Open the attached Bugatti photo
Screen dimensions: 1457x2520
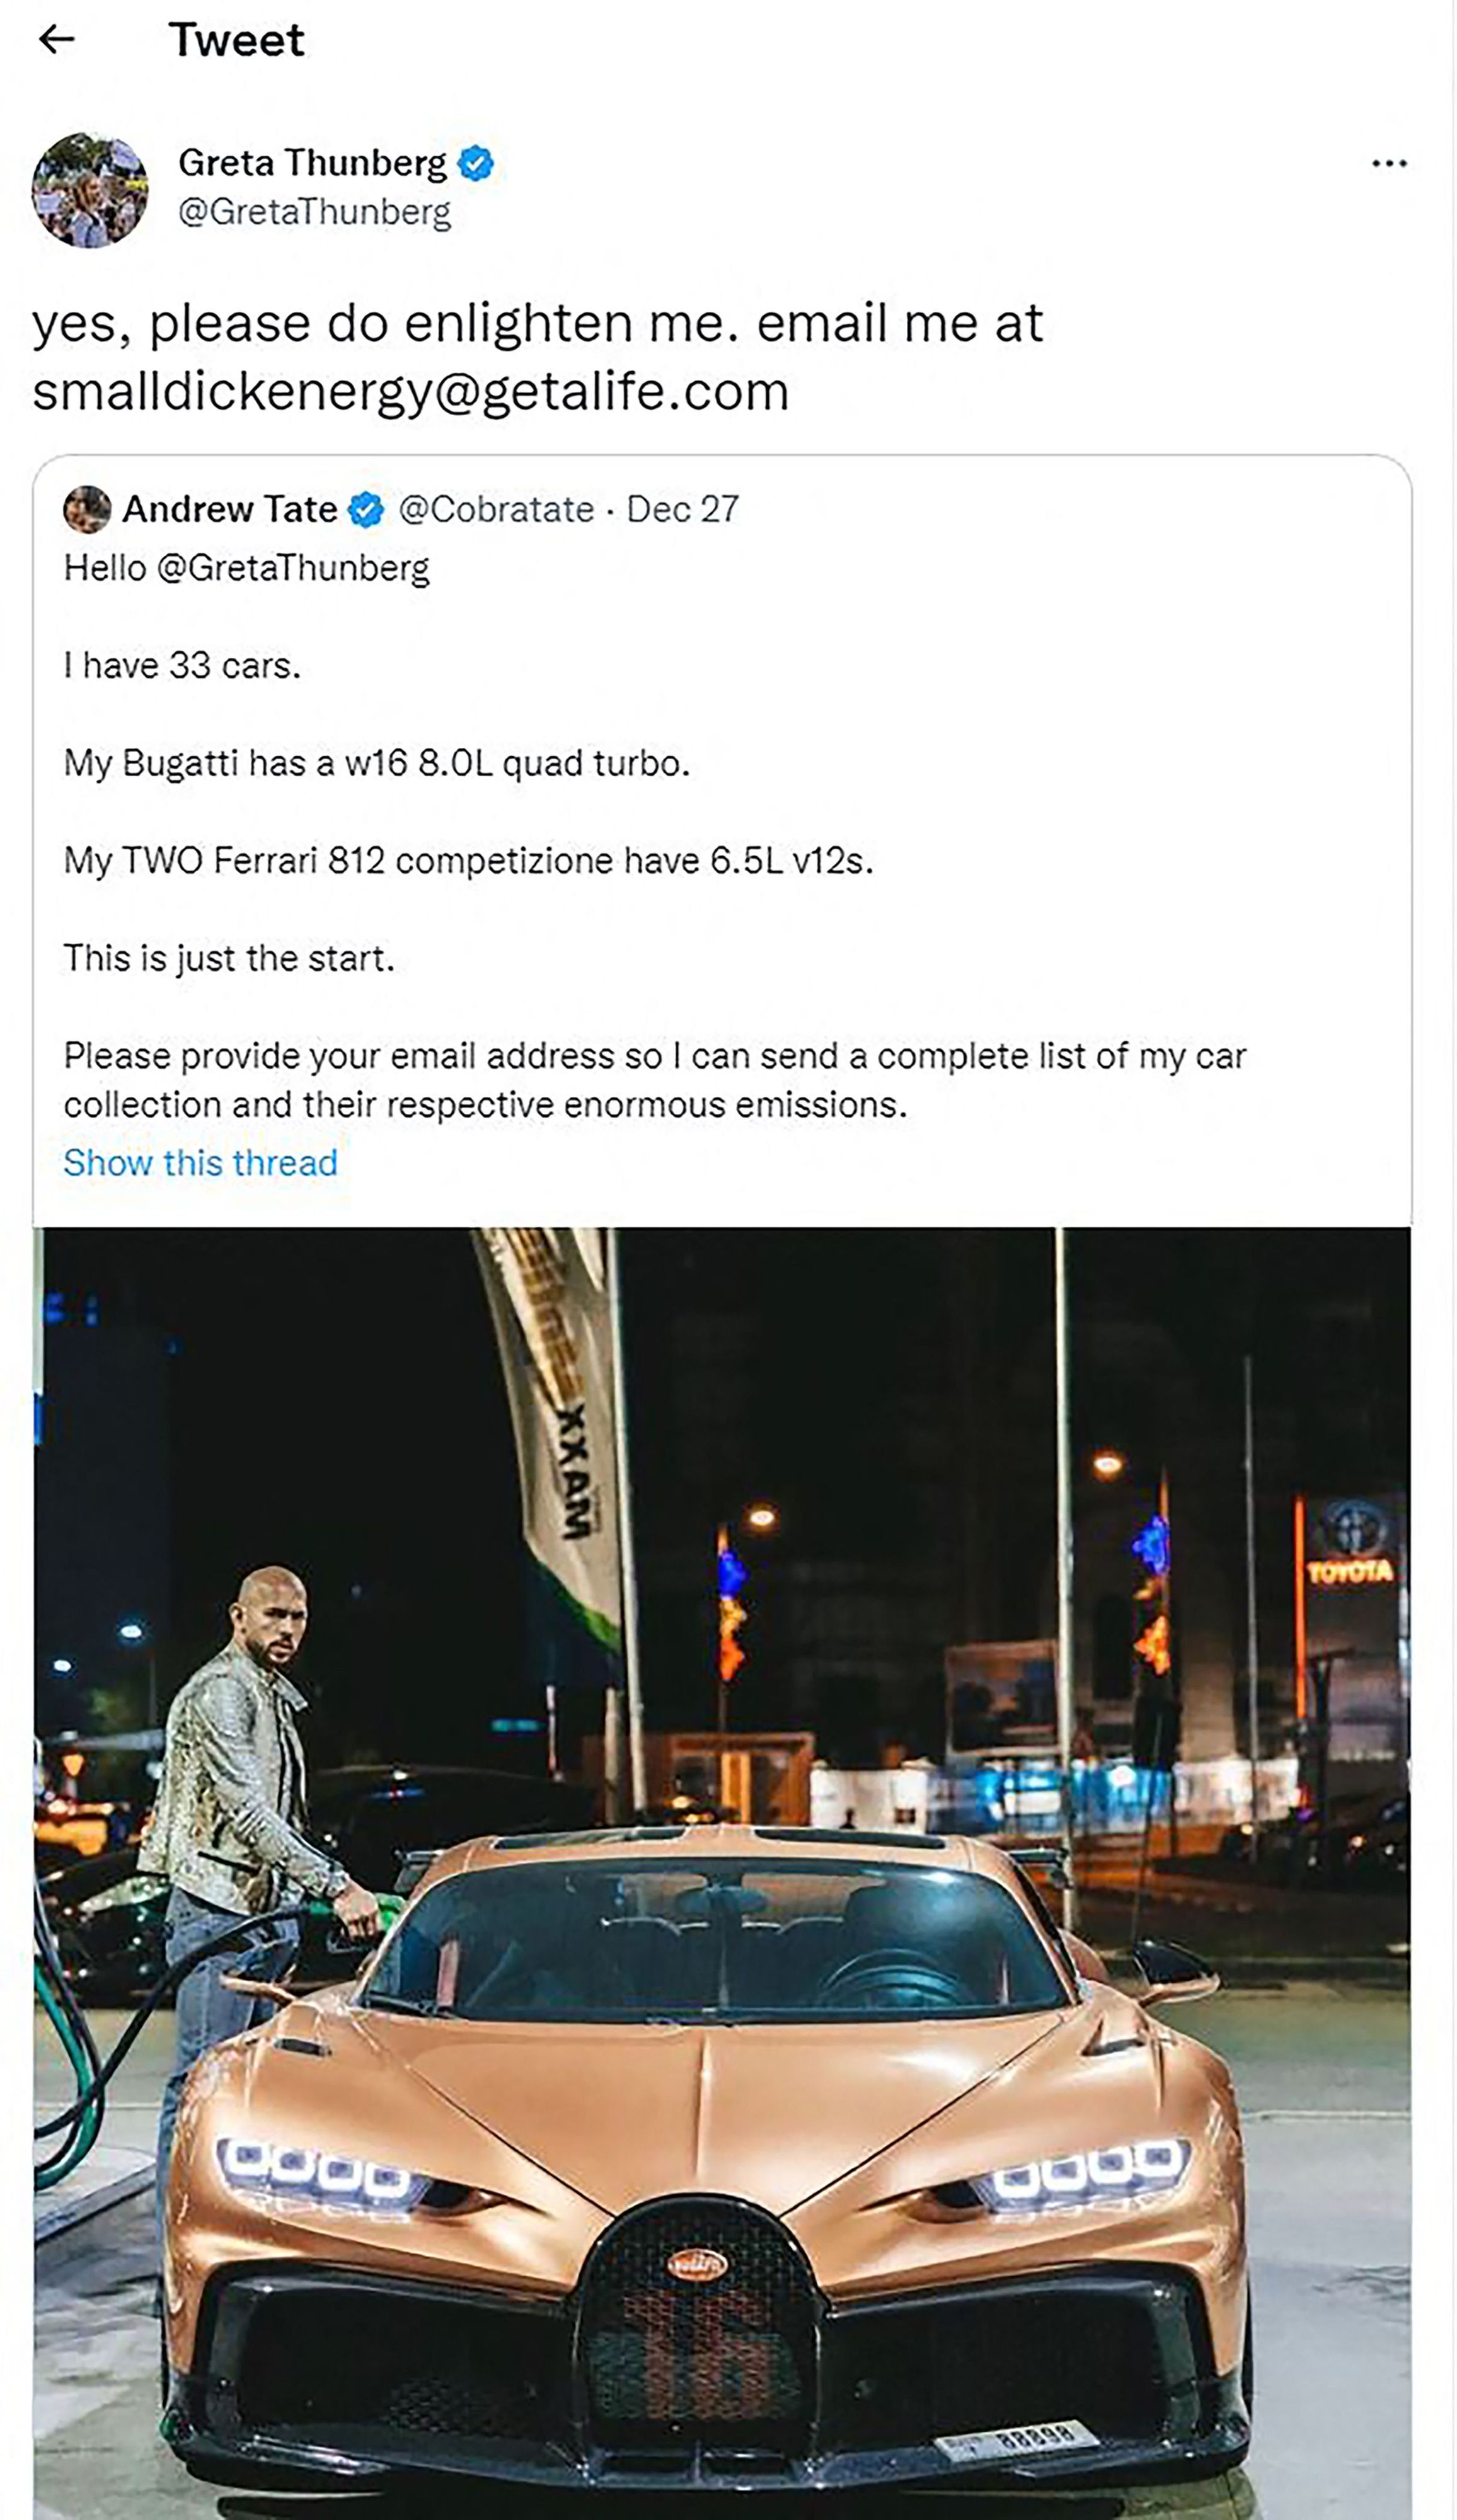(722, 1870)
